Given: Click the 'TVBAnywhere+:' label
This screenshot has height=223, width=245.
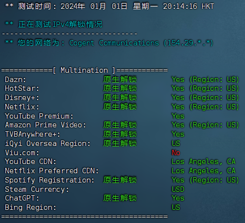Looking at the screenshot, I should click(33, 134).
